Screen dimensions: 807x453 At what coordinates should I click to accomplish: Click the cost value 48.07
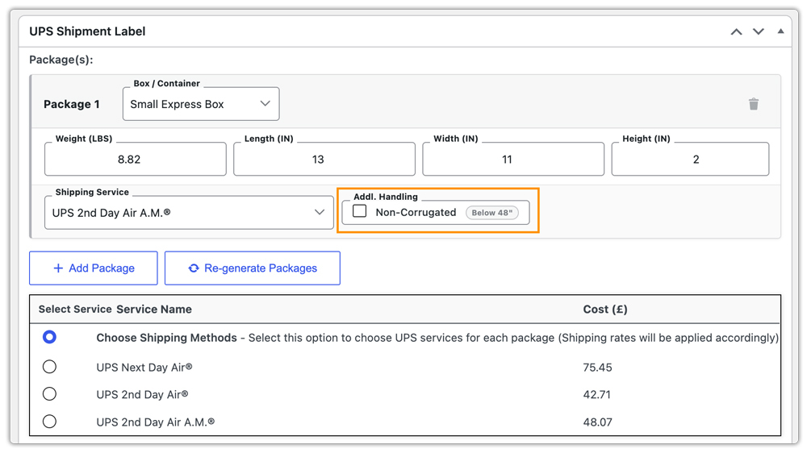[597, 422]
